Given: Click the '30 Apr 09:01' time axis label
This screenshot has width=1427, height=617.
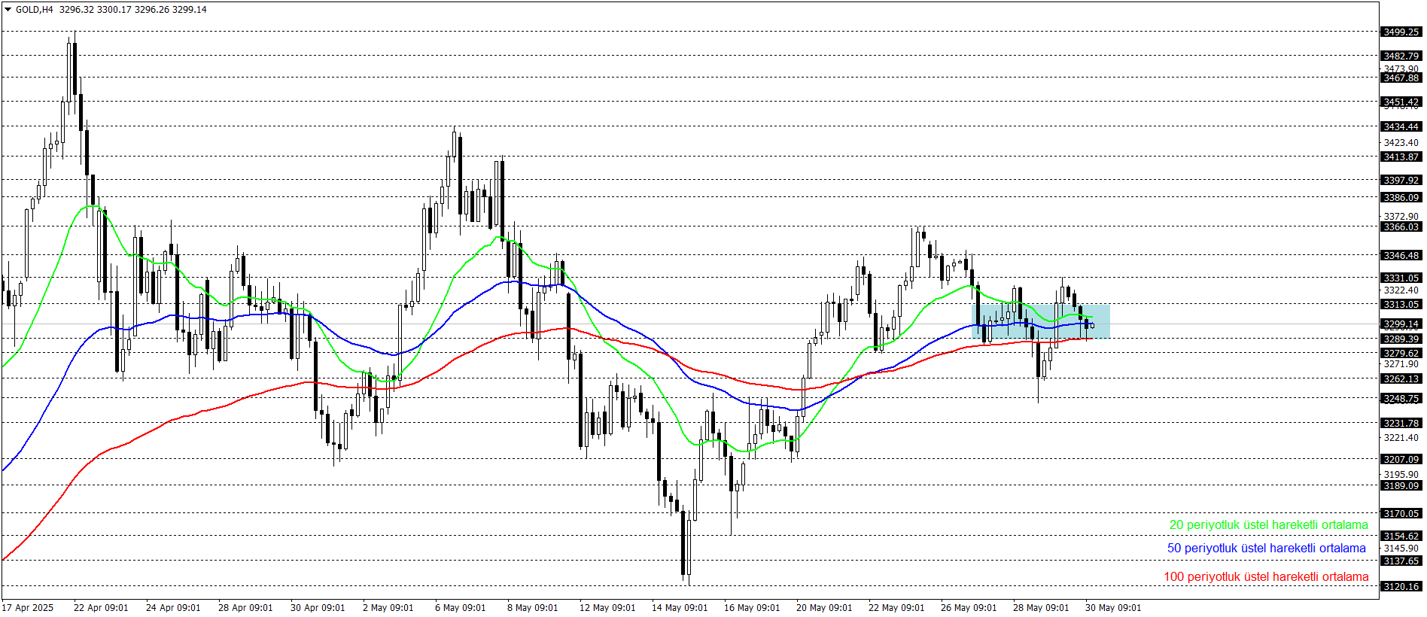Looking at the screenshot, I should click(318, 608).
